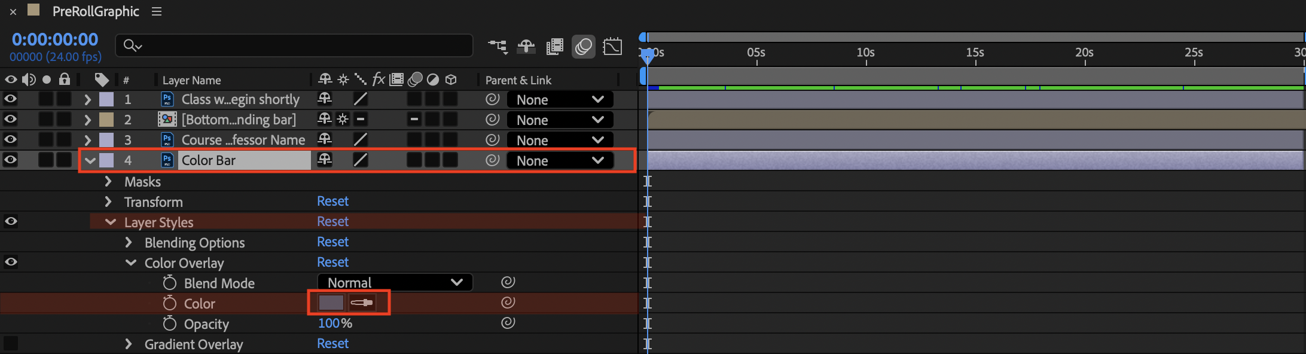This screenshot has width=1306, height=354.
Task: Hide the Color Bar layer
Action: coord(11,160)
